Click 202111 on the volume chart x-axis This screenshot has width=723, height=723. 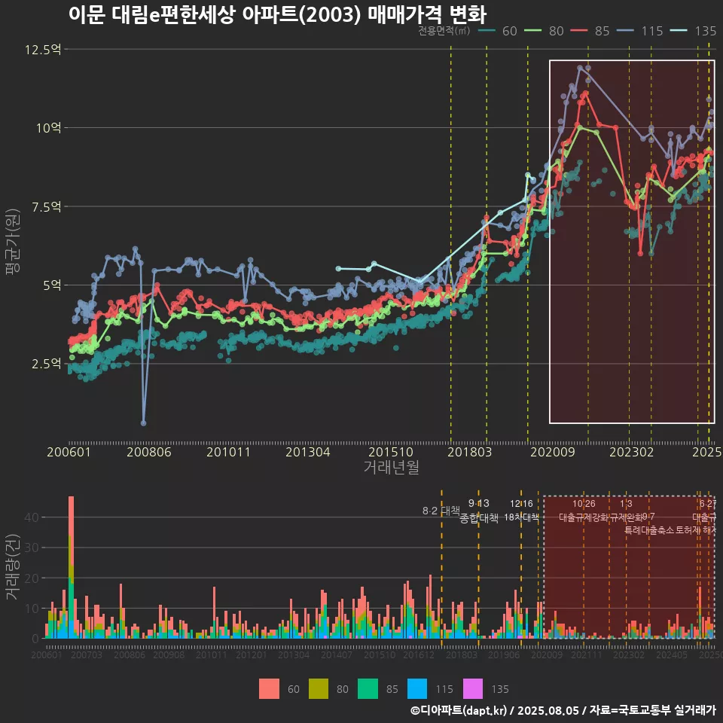pyautogui.click(x=587, y=654)
